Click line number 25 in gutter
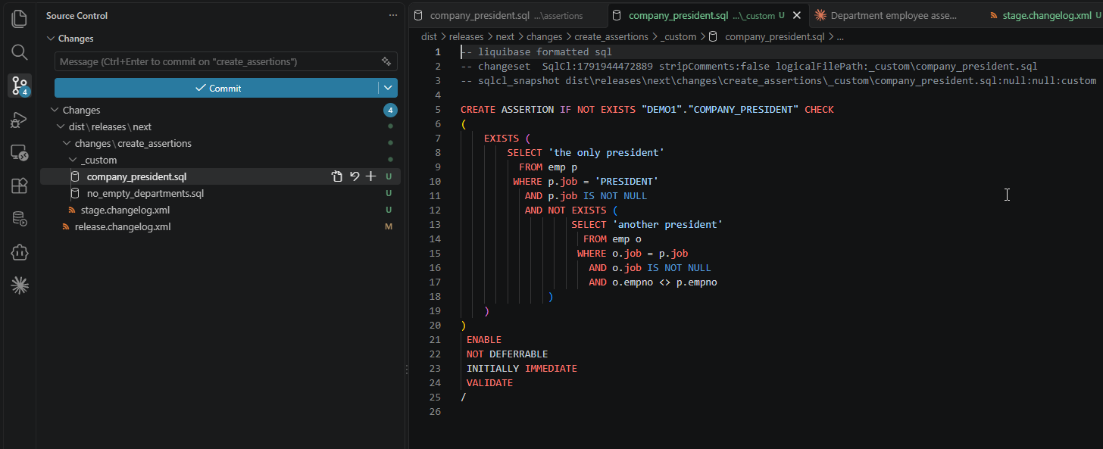Image resolution: width=1103 pixels, height=449 pixels. point(435,398)
